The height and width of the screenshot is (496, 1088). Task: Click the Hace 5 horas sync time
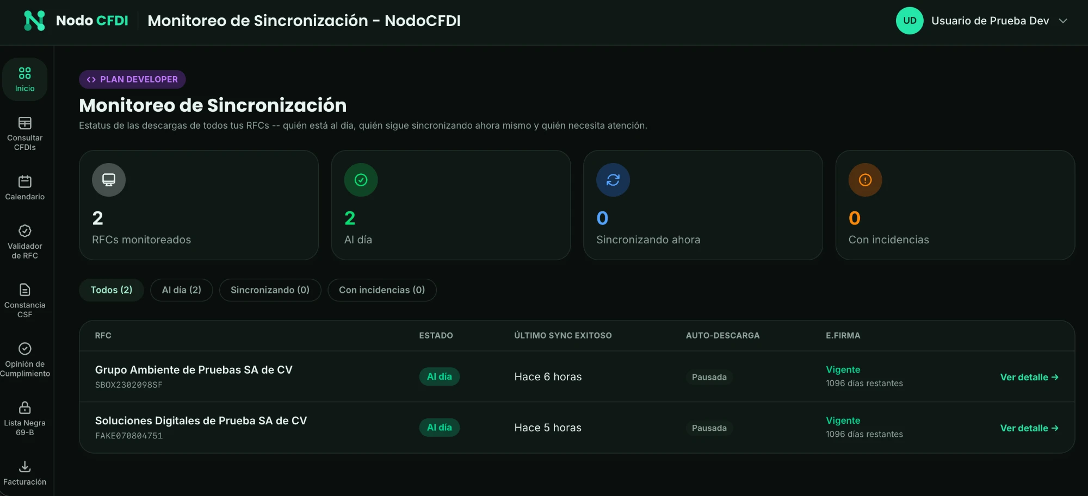[x=548, y=428]
